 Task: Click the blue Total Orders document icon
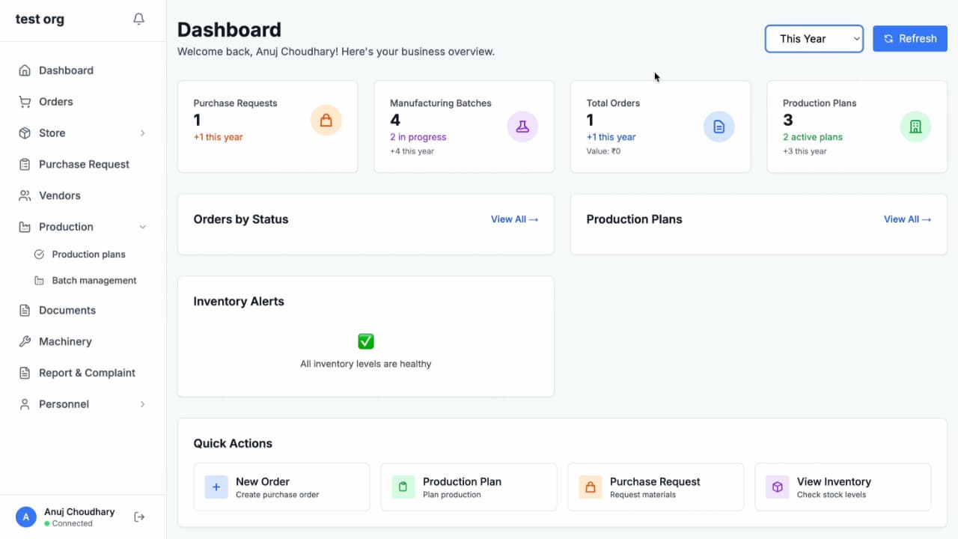click(x=718, y=127)
